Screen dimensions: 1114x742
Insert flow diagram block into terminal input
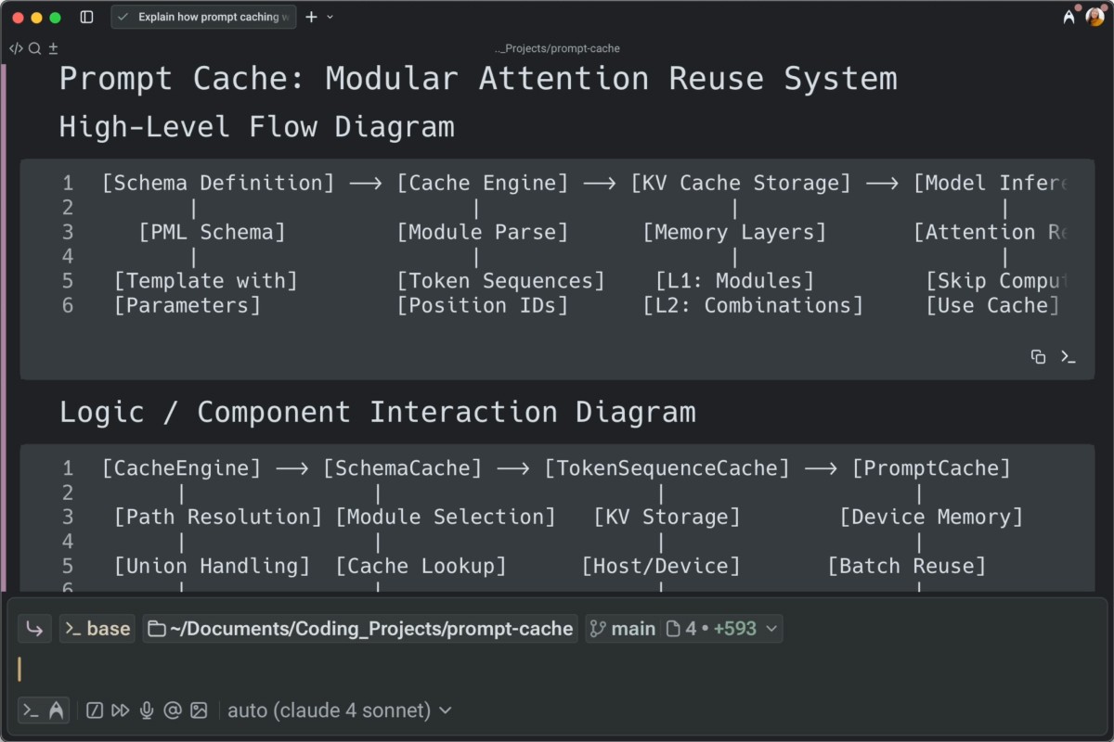(1068, 357)
